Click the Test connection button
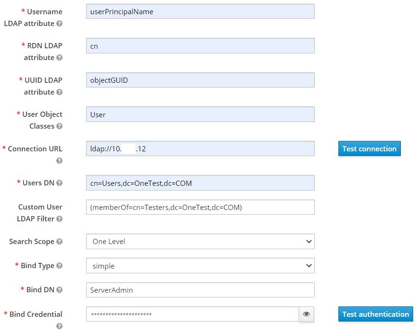 [369, 148]
